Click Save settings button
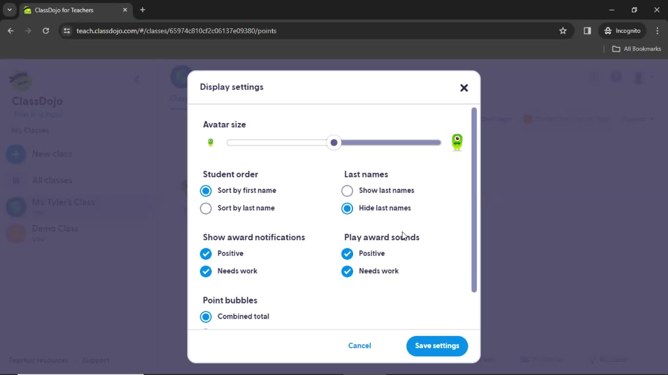Viewport: 668px width, 375px height. [437, 346]
